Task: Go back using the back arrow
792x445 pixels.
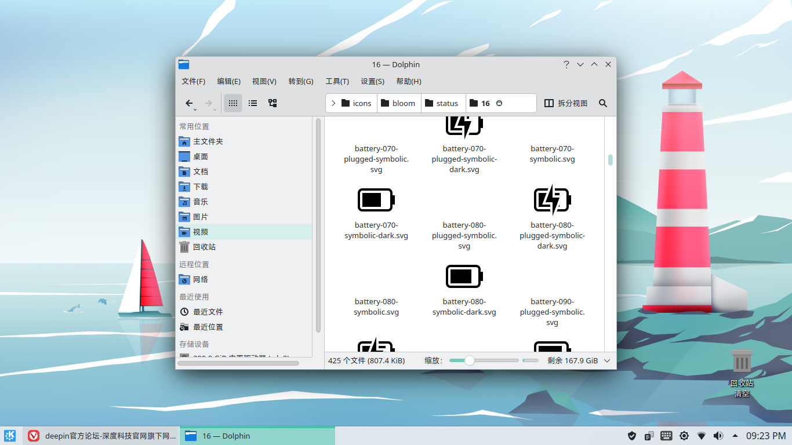Action: tap(189, 103)
